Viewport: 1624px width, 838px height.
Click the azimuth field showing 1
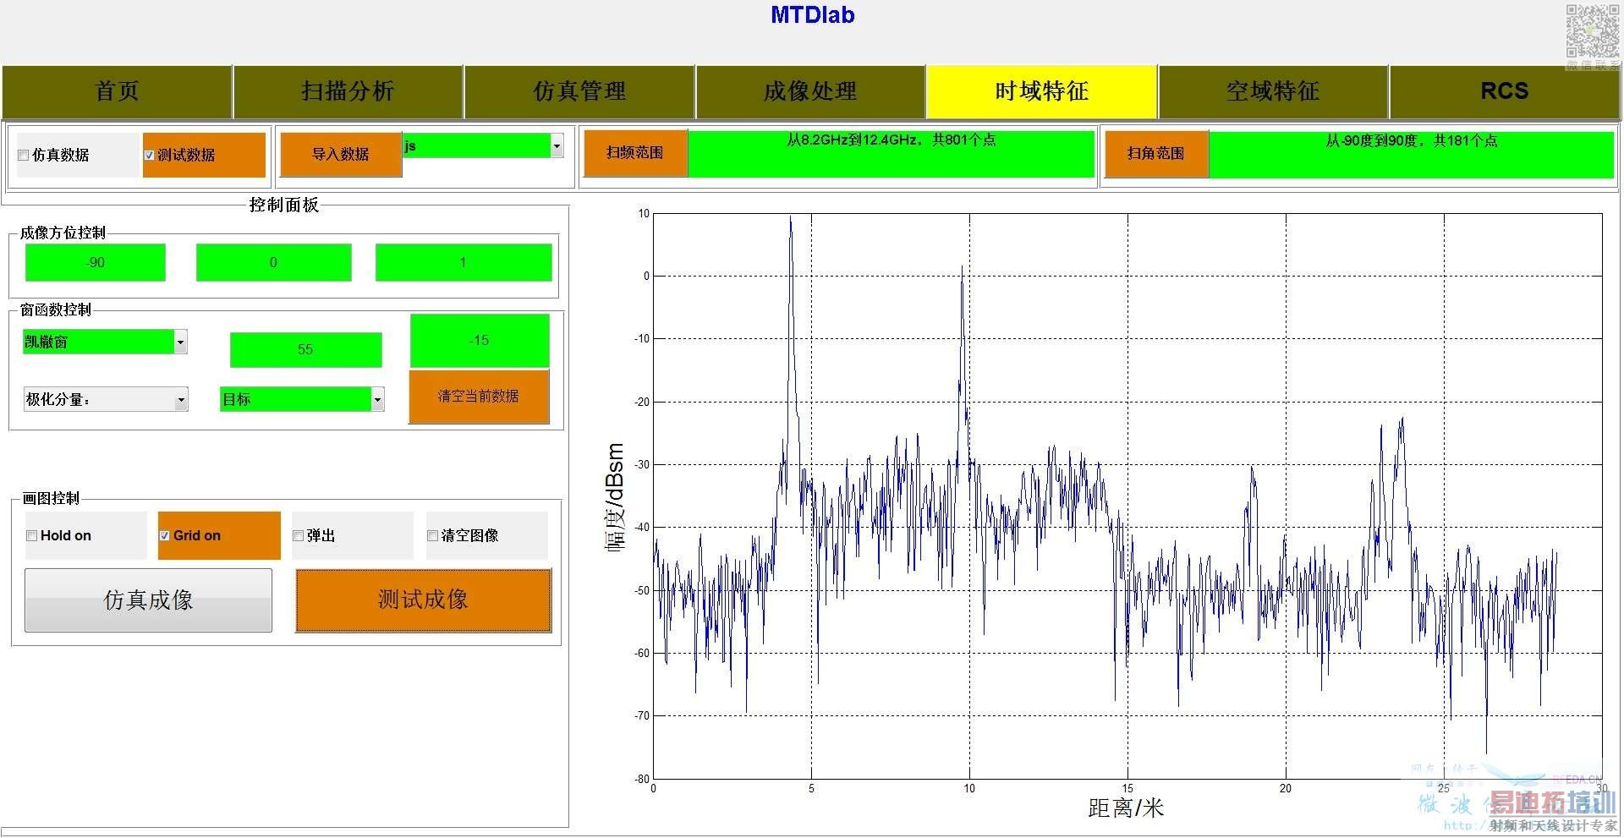[464, 263]
